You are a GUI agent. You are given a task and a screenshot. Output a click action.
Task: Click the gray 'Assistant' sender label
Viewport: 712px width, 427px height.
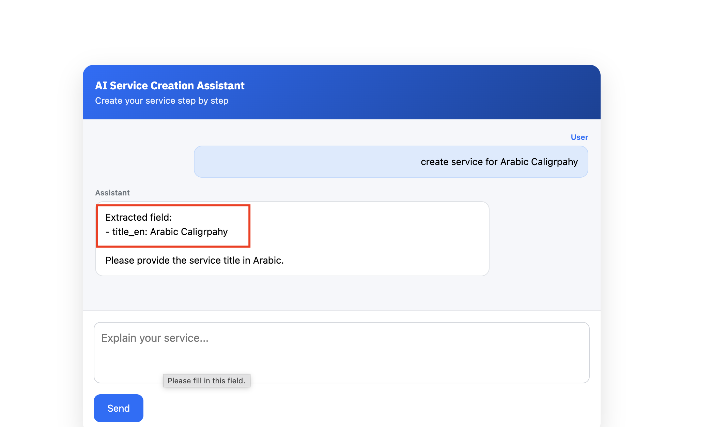(x=112, y=193)
